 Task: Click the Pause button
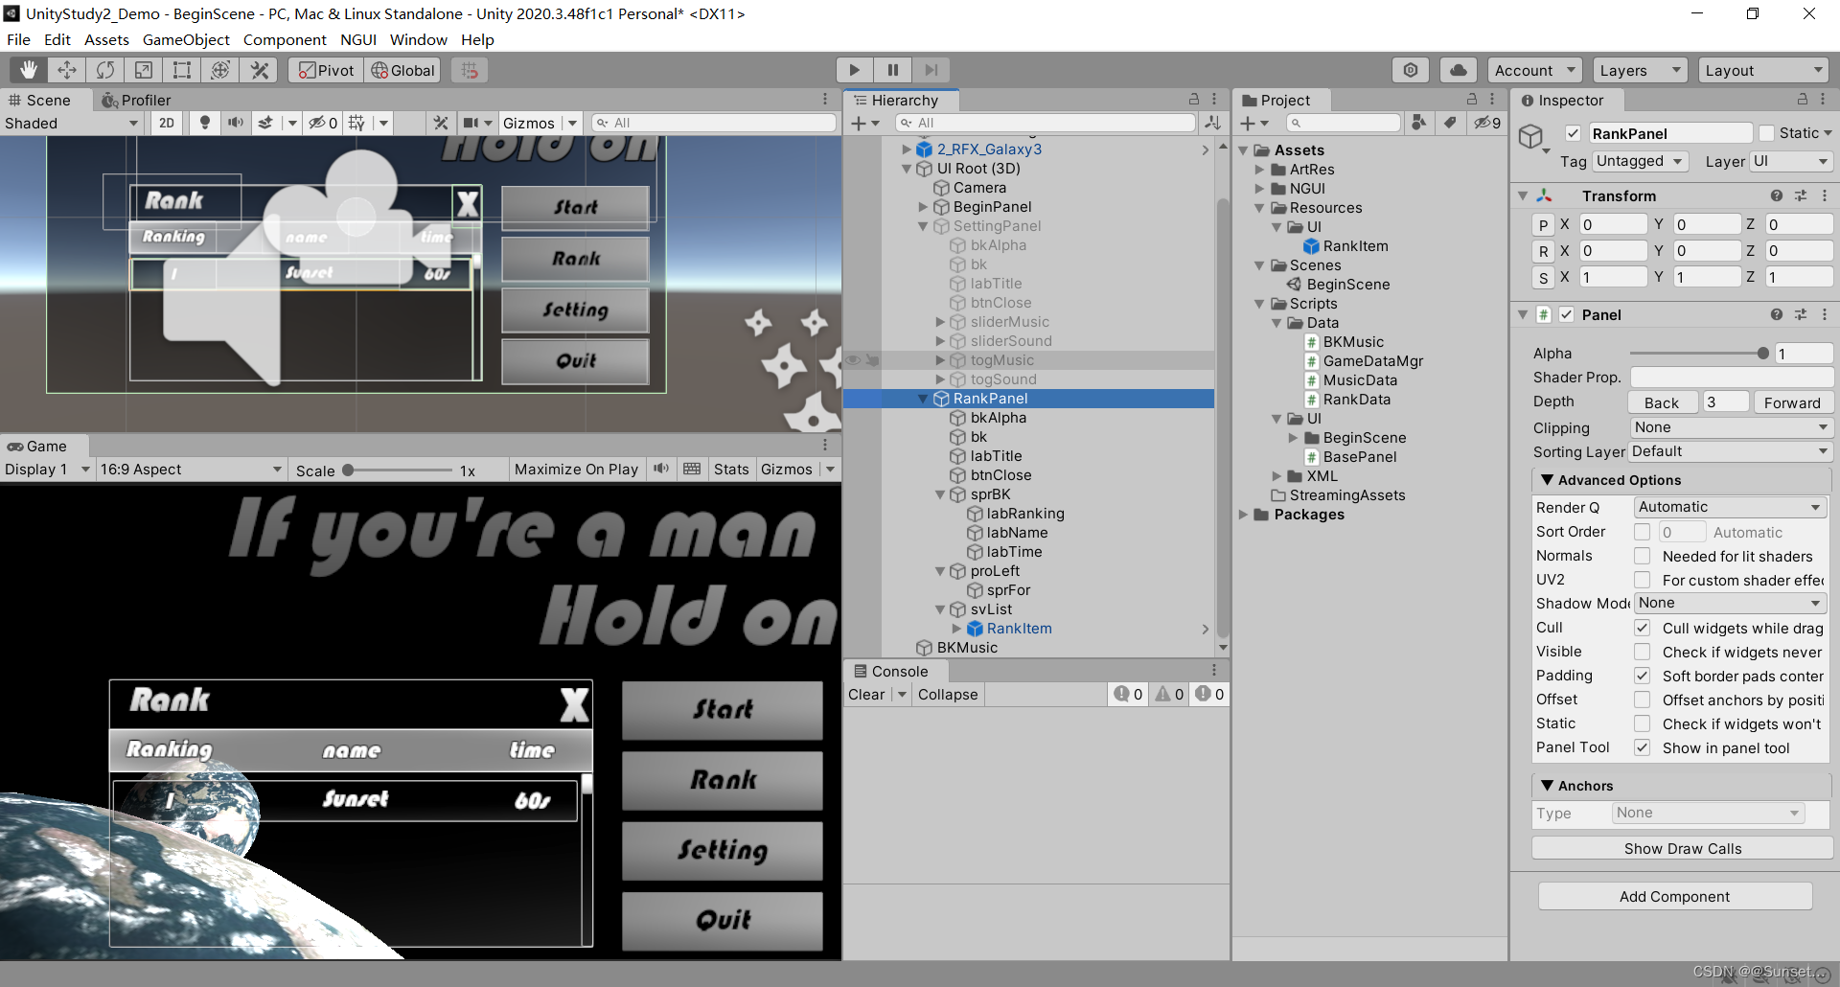click(x=892, y=70)
